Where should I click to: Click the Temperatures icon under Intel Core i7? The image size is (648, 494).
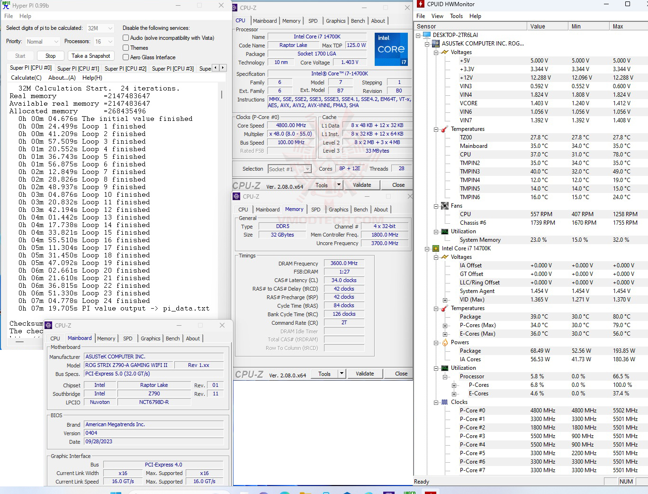[445, 308]
